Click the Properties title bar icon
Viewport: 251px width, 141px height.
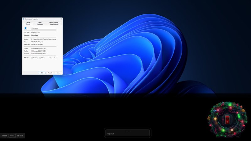pos(24,19)
